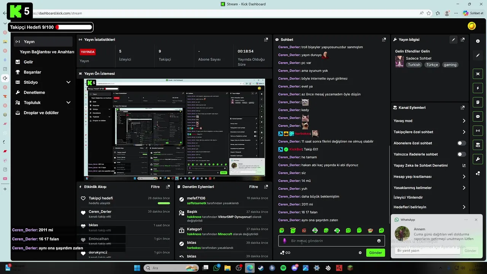Click the Windows Start button
This screenshot has width=487, height=274.
137,268
